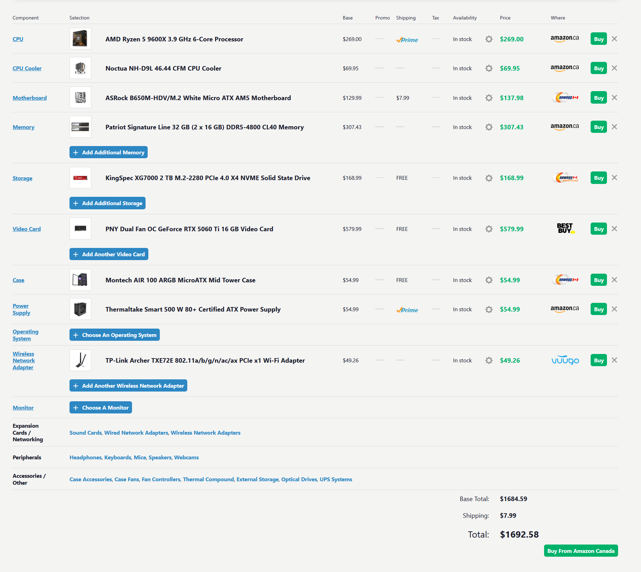Image resolution: width=641 pixels, height=572 pixels.
Task: Click Add Additional Memory button
Action: (x=108, y=152)
